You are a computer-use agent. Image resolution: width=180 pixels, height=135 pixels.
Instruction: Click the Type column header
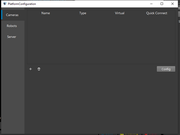pos(83,13)
